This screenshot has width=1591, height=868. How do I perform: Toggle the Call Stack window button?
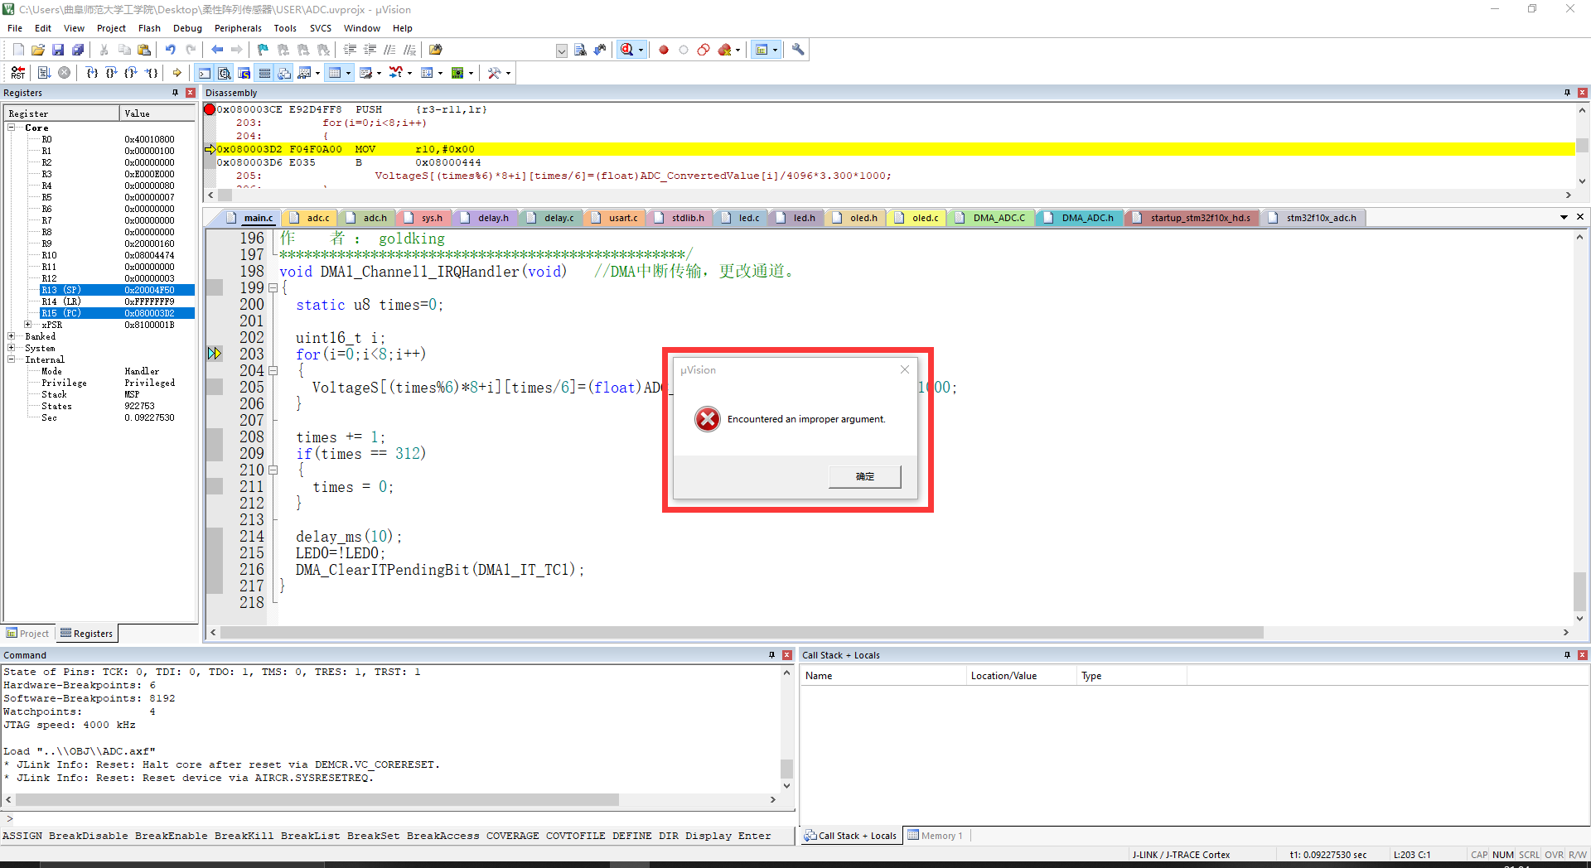(x=284, y=73)
